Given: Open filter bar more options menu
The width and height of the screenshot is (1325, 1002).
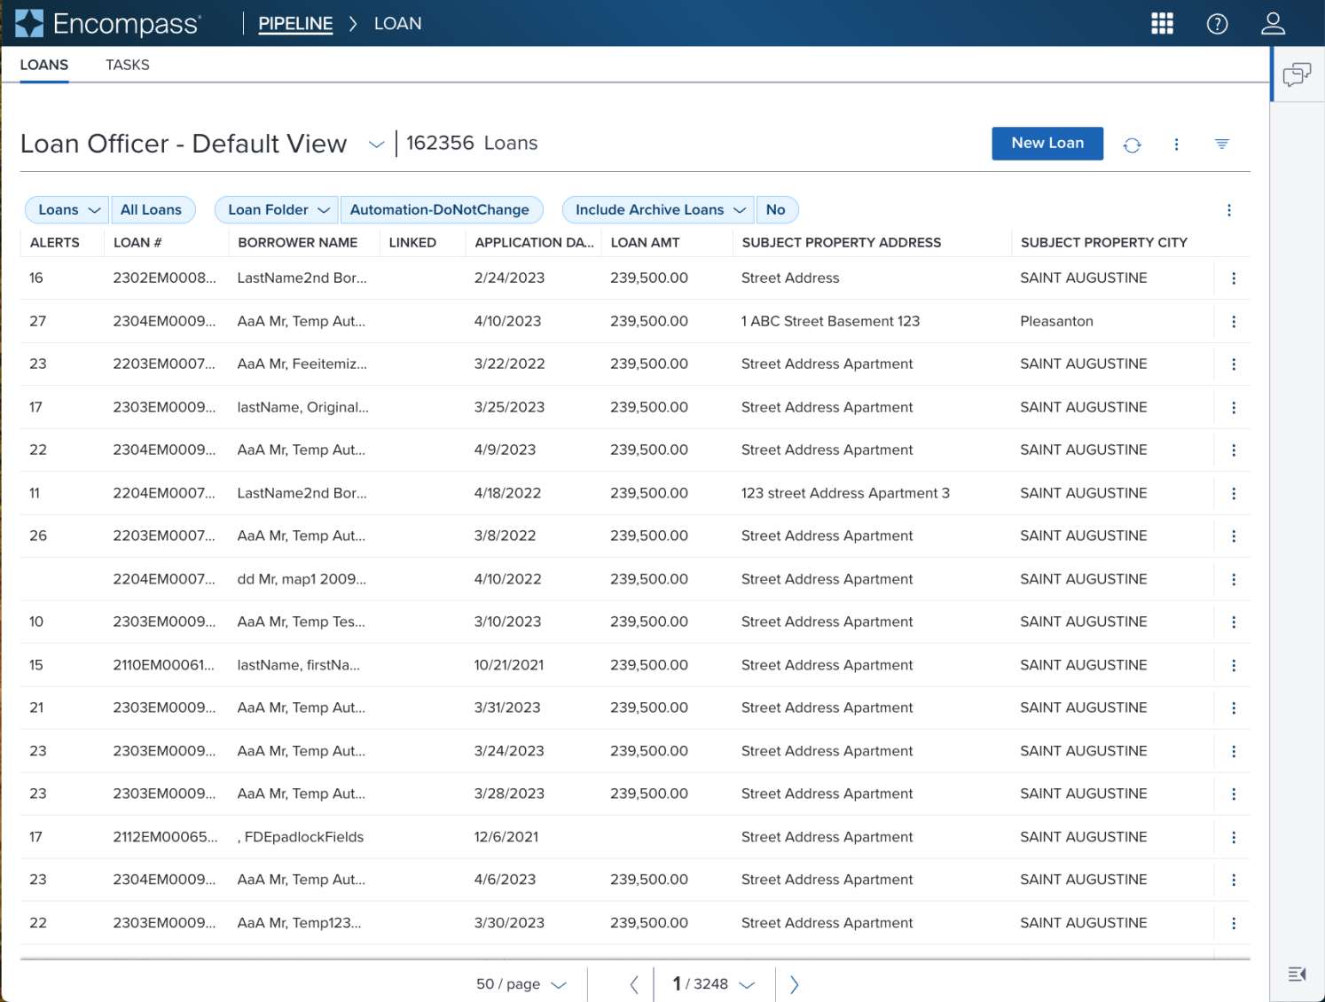Looking at the screenshot, I should 1228,210.
